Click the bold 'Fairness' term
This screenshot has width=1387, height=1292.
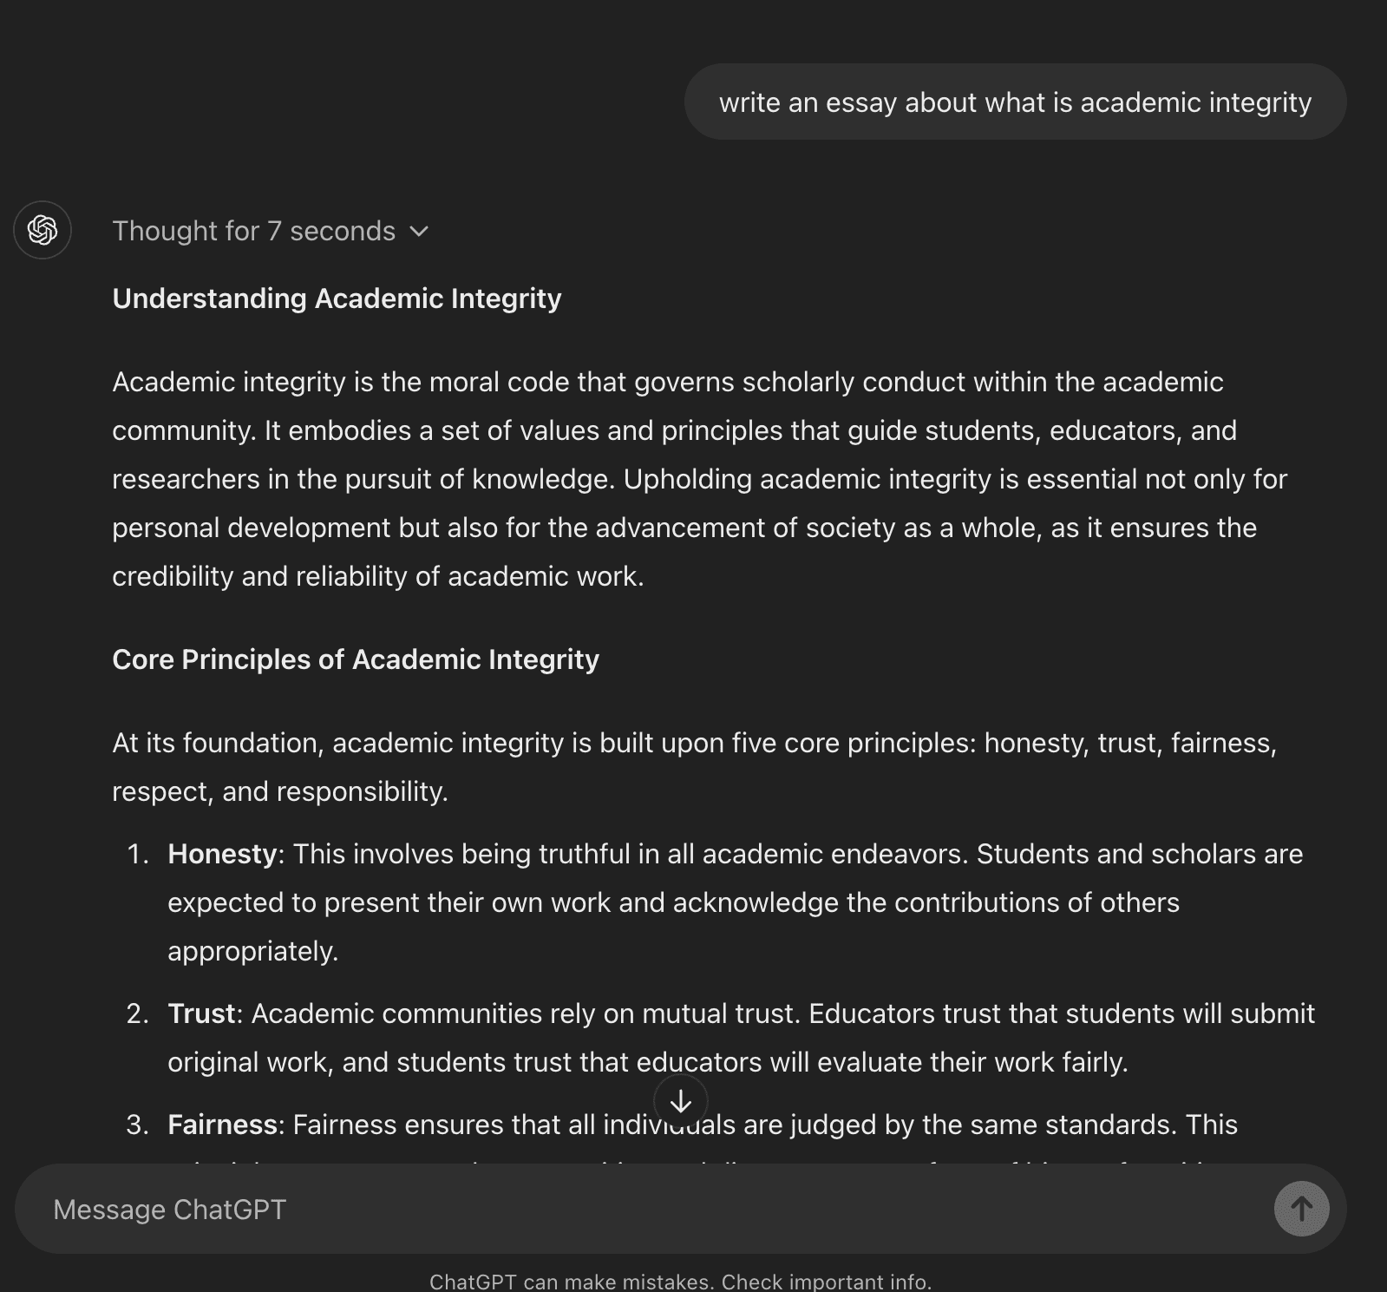(x=222, y=1125)
